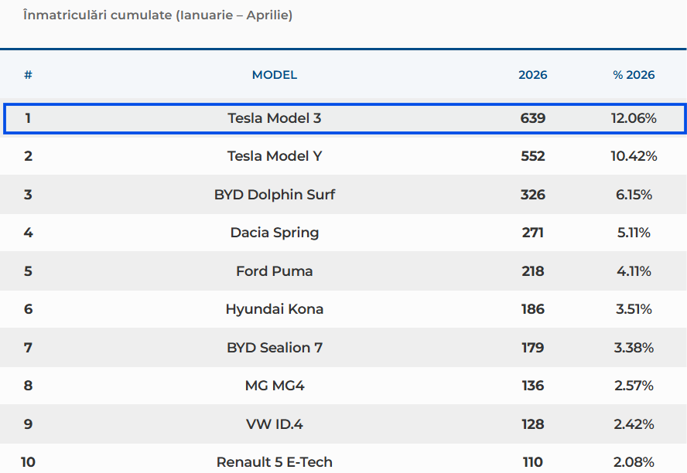Click the Dacia Spring entry
This screenshot has height=473, width=687.
tap(275, 233)
